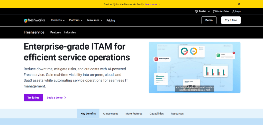The height and width of the screenshot is (125, 263).
Task: Click the arrow next to Book a demo
Action: (x=65, y=98)
